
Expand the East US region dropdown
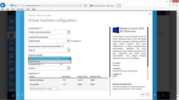coord(69,50)
